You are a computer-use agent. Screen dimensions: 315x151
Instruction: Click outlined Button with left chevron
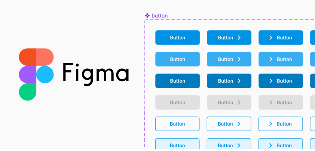click(281, 124)
